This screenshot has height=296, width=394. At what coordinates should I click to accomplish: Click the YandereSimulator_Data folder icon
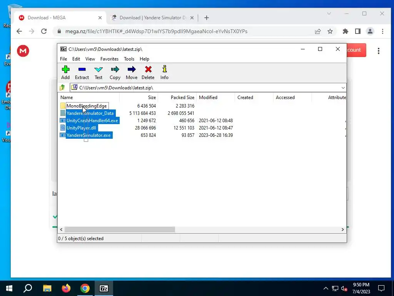tap(63, 113)
